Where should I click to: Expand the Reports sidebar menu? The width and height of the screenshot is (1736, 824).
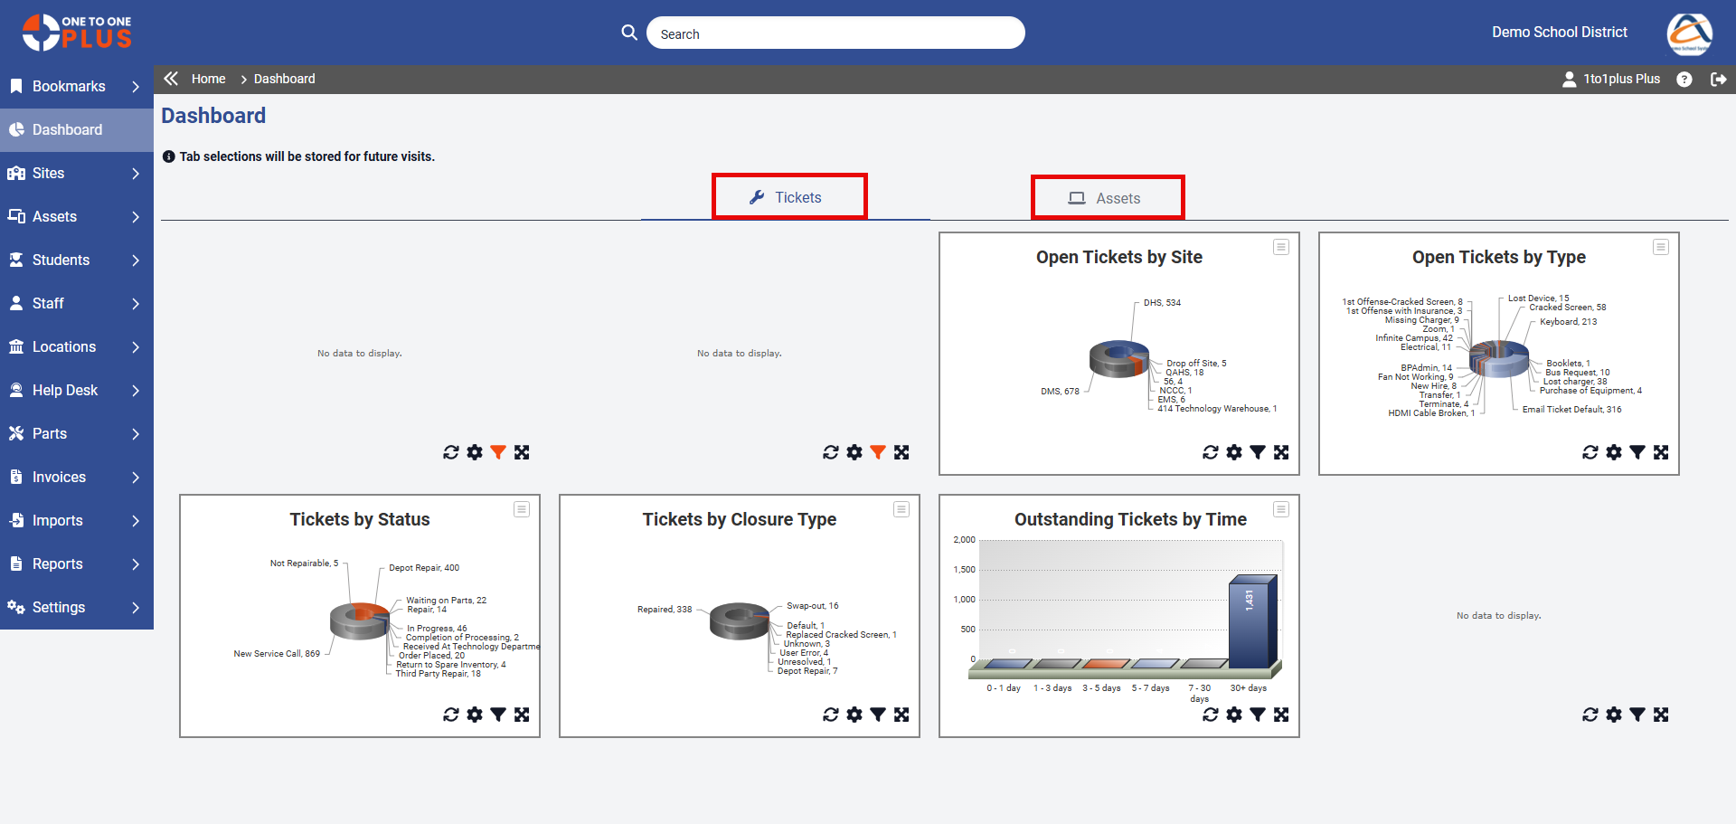coord(77,564)
